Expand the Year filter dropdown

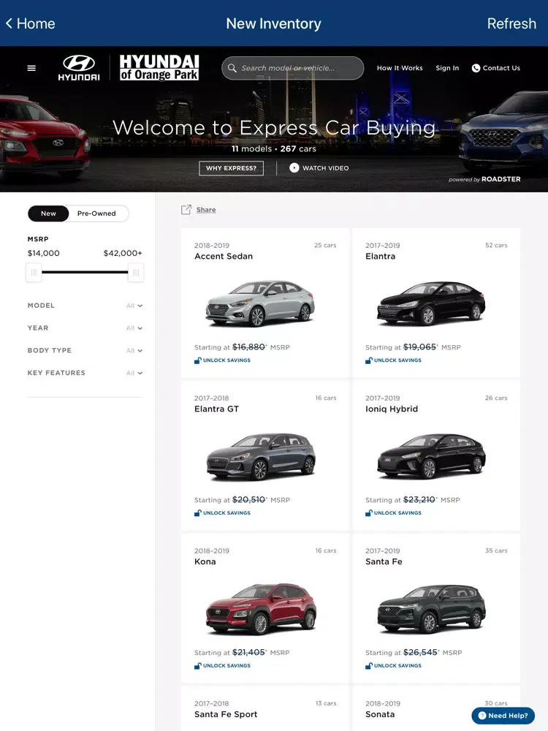point(85,327)
